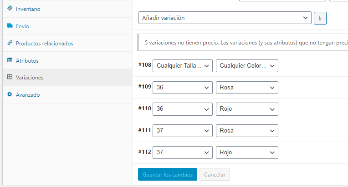Open the Añadir variación dropdown

coord(225,18)
